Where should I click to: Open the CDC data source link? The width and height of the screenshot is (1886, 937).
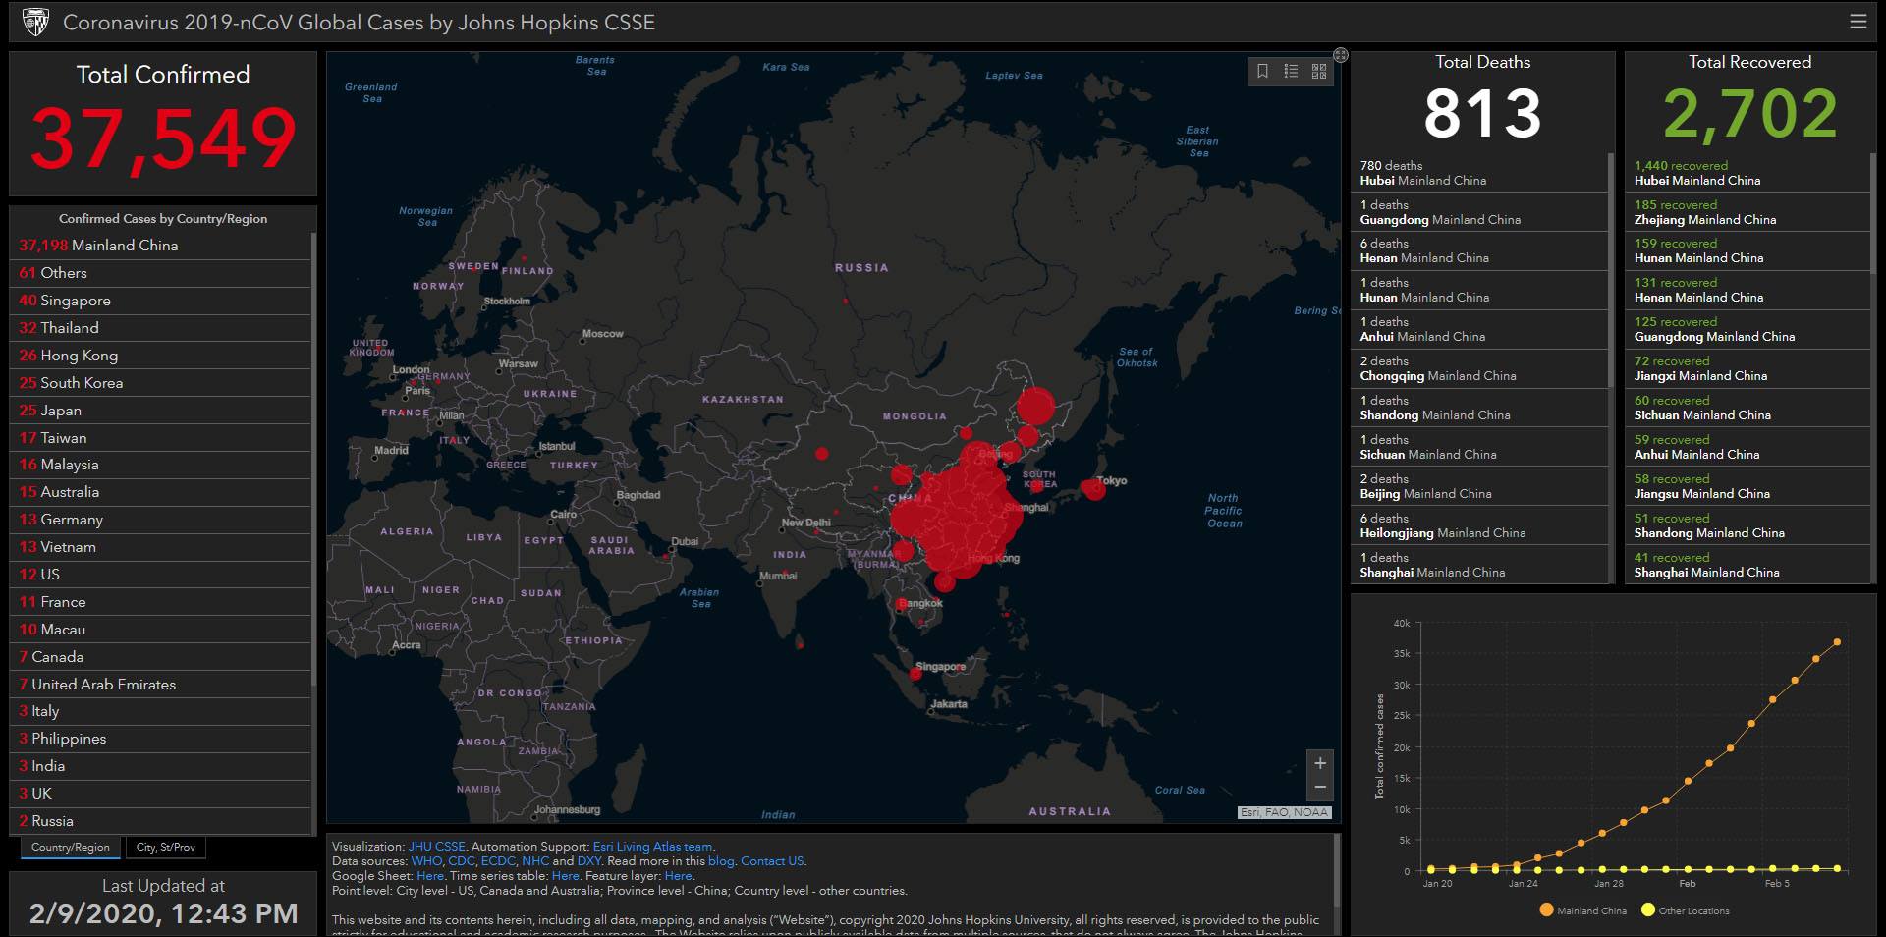click(461, 861)
